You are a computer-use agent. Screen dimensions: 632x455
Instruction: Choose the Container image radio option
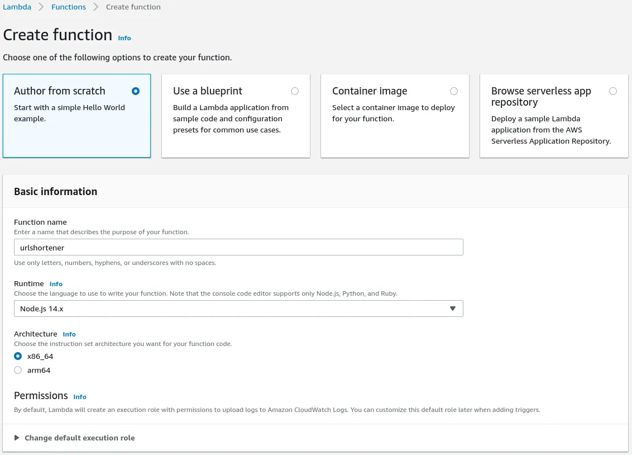[454, 91]
